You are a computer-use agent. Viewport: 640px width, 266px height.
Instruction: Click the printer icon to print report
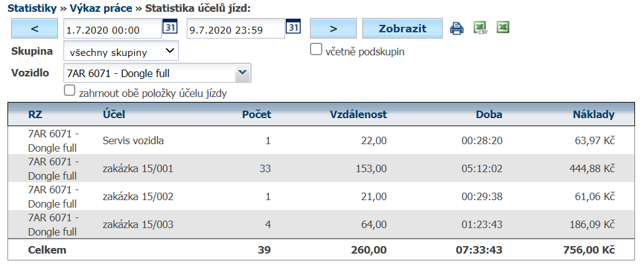(457, 29)
